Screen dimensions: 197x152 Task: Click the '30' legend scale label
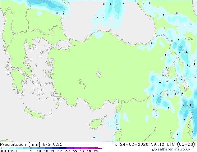[x=67, y=151]
